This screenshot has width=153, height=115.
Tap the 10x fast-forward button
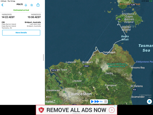[x=98, y=101]
